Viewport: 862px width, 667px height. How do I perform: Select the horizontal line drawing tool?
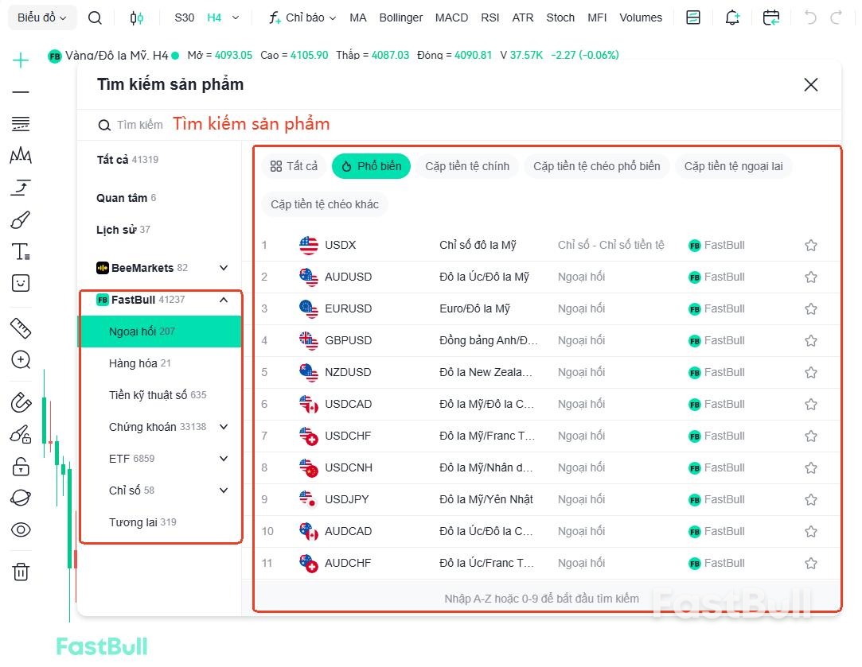[21, 91]
